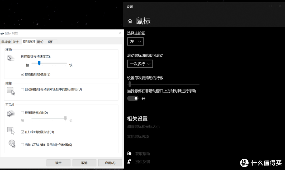Open 调整鼠标和光标大小 link
285x170 pixels.
[x=143, y=127]
